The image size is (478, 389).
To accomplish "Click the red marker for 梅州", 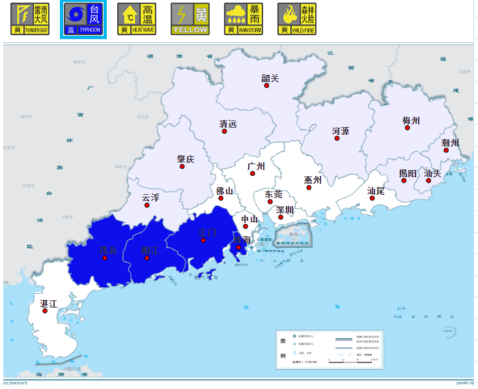I will coord(408,128).
